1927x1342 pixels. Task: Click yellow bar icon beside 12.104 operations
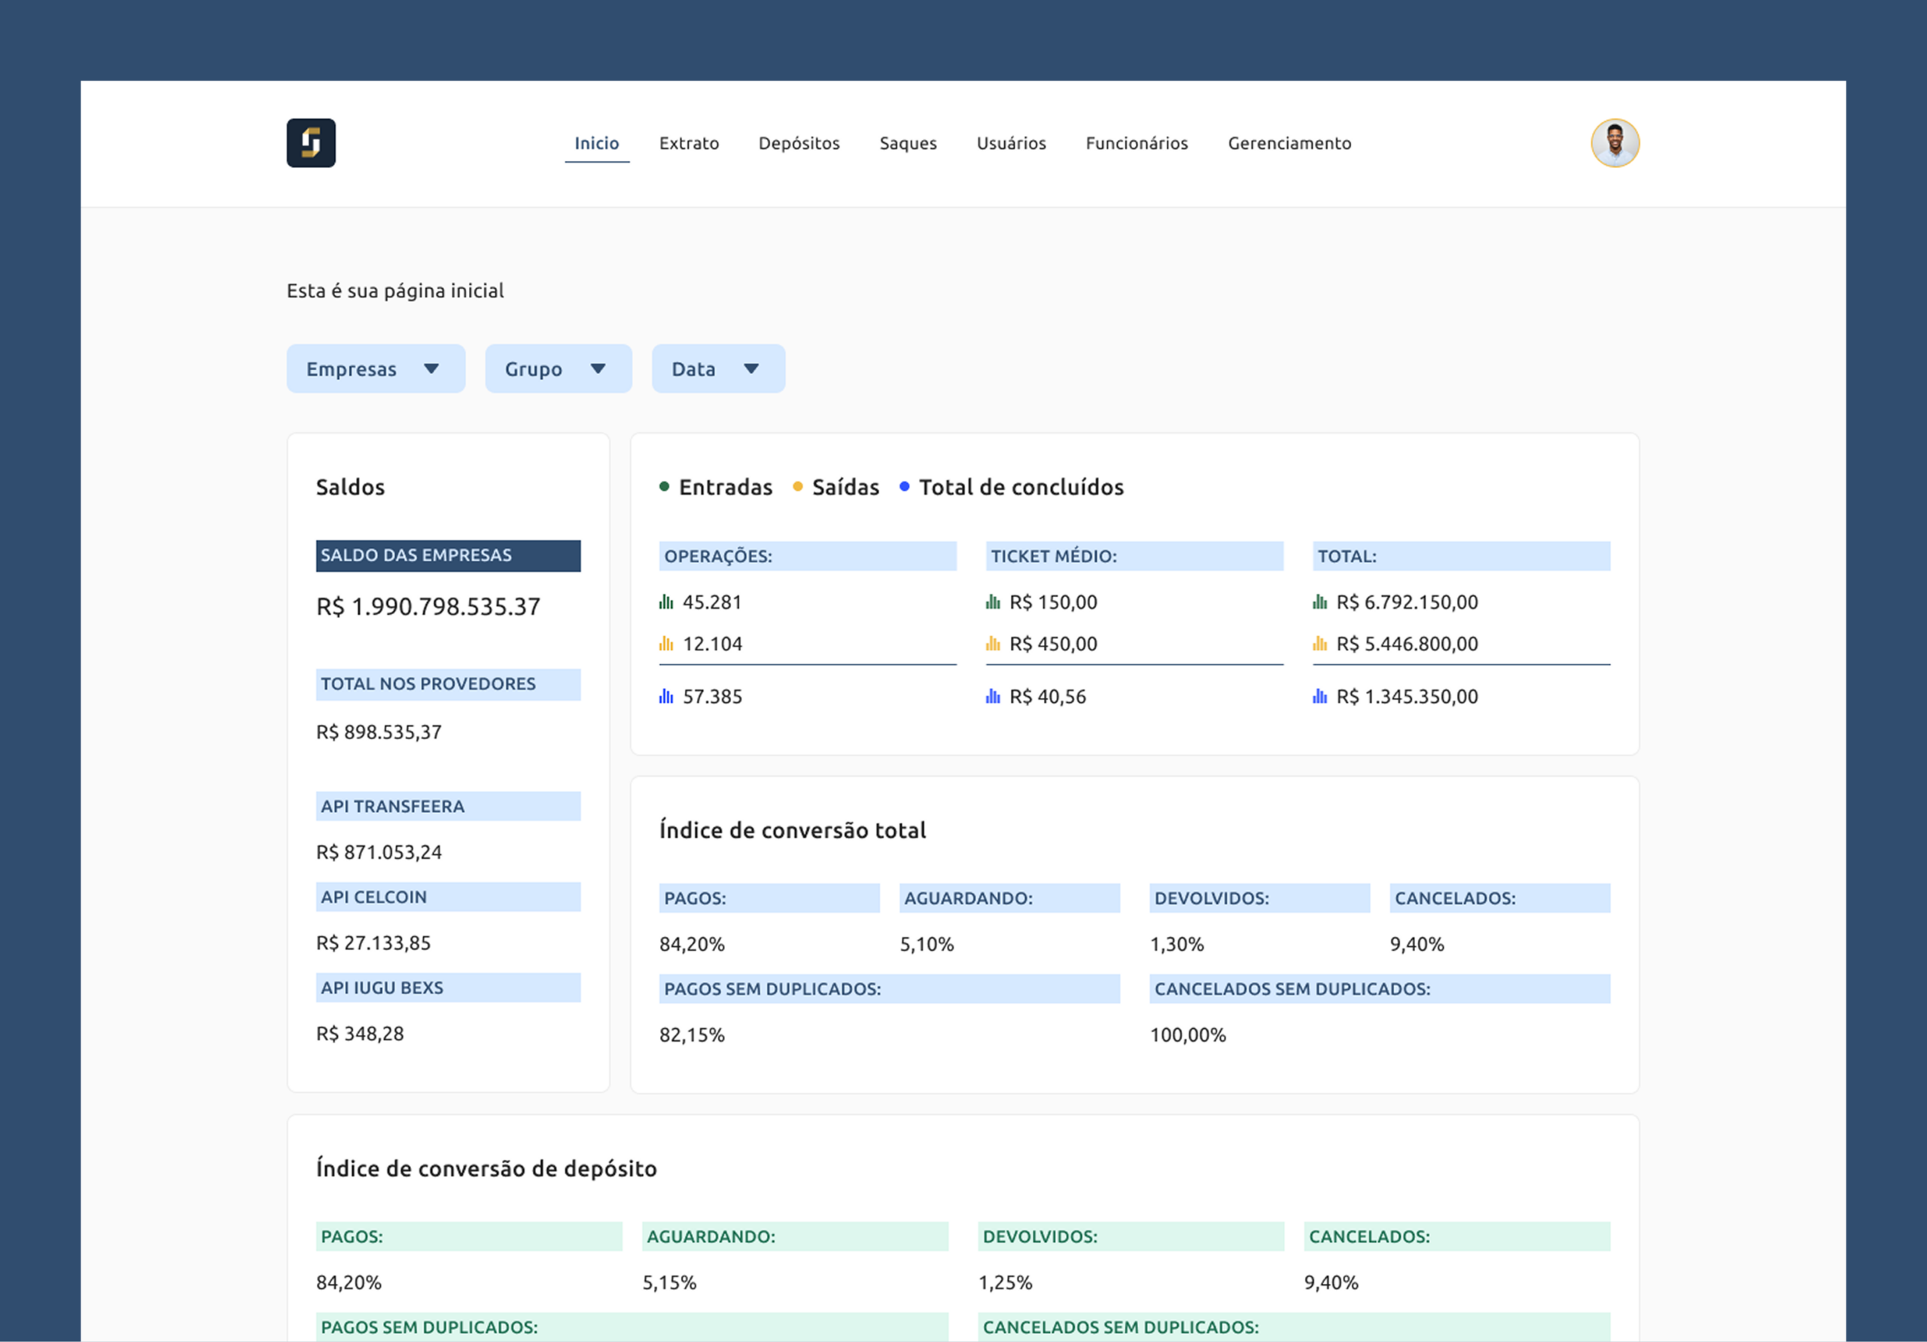coord(666,644)
